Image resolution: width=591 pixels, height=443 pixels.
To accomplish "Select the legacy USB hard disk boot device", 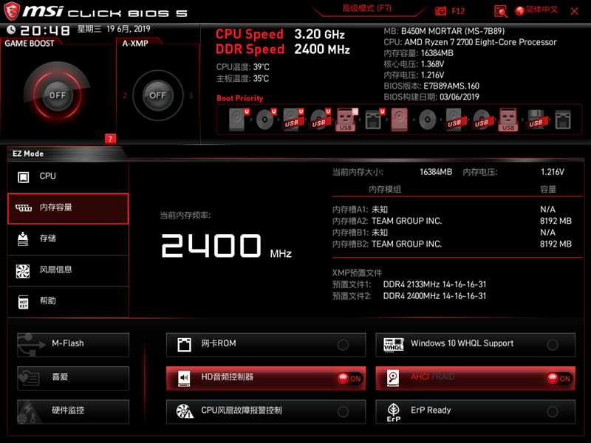I will [x=455, y=120].
